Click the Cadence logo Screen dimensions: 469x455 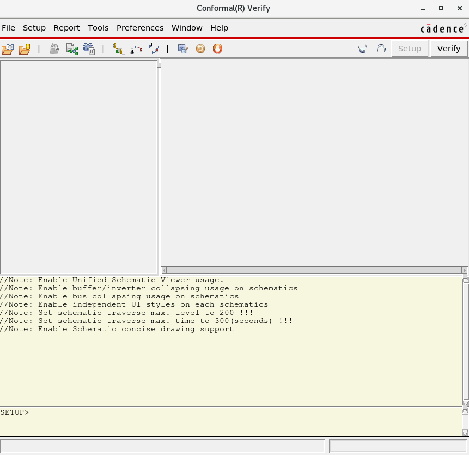click(x=443, y=28)
